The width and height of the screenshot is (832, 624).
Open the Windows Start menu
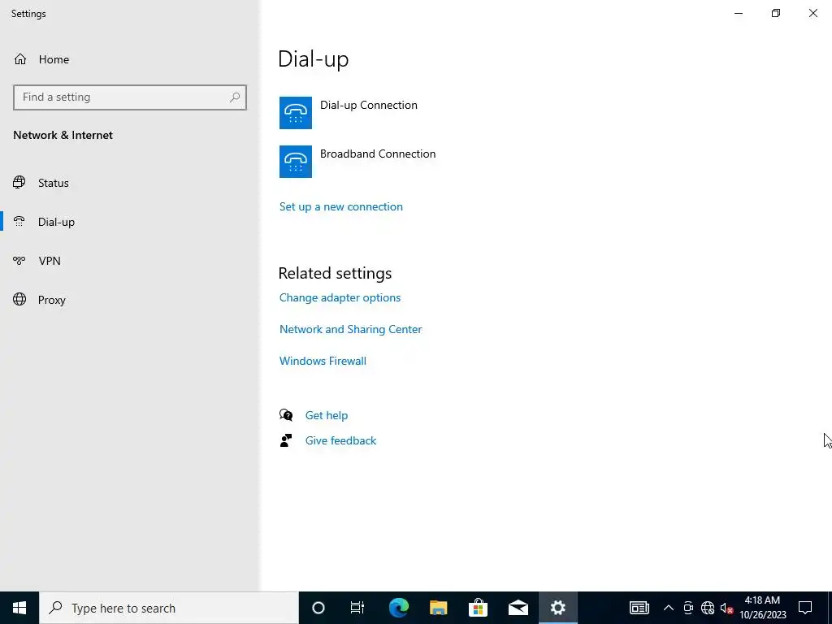pyautogui.click(x=19, y=608)
